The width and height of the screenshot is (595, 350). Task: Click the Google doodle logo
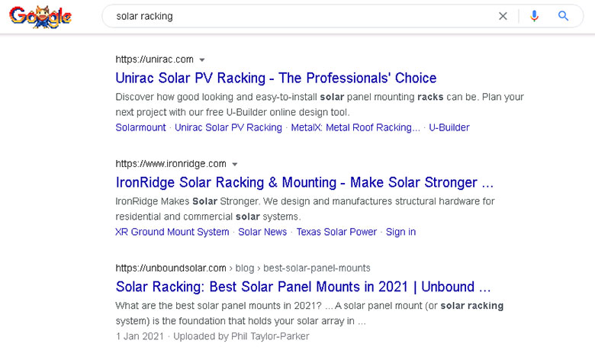click(x=40, y=16)
